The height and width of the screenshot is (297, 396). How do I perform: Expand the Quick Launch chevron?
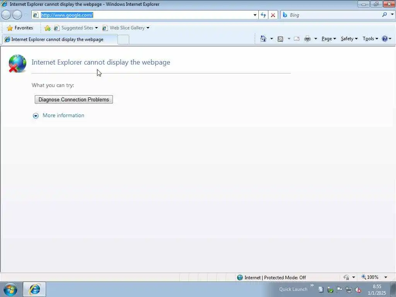pos(312,285)
